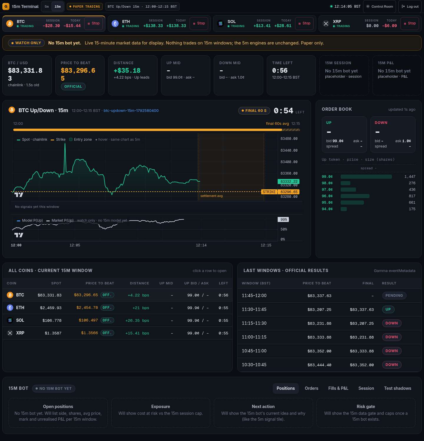This screenshot has height=441, width=424.
Task: Click the TradingView logo on the P(Up) chart
Action: point(19,235)
